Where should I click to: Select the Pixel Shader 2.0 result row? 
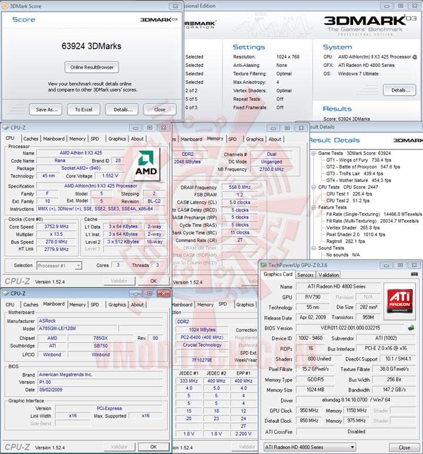356,234
